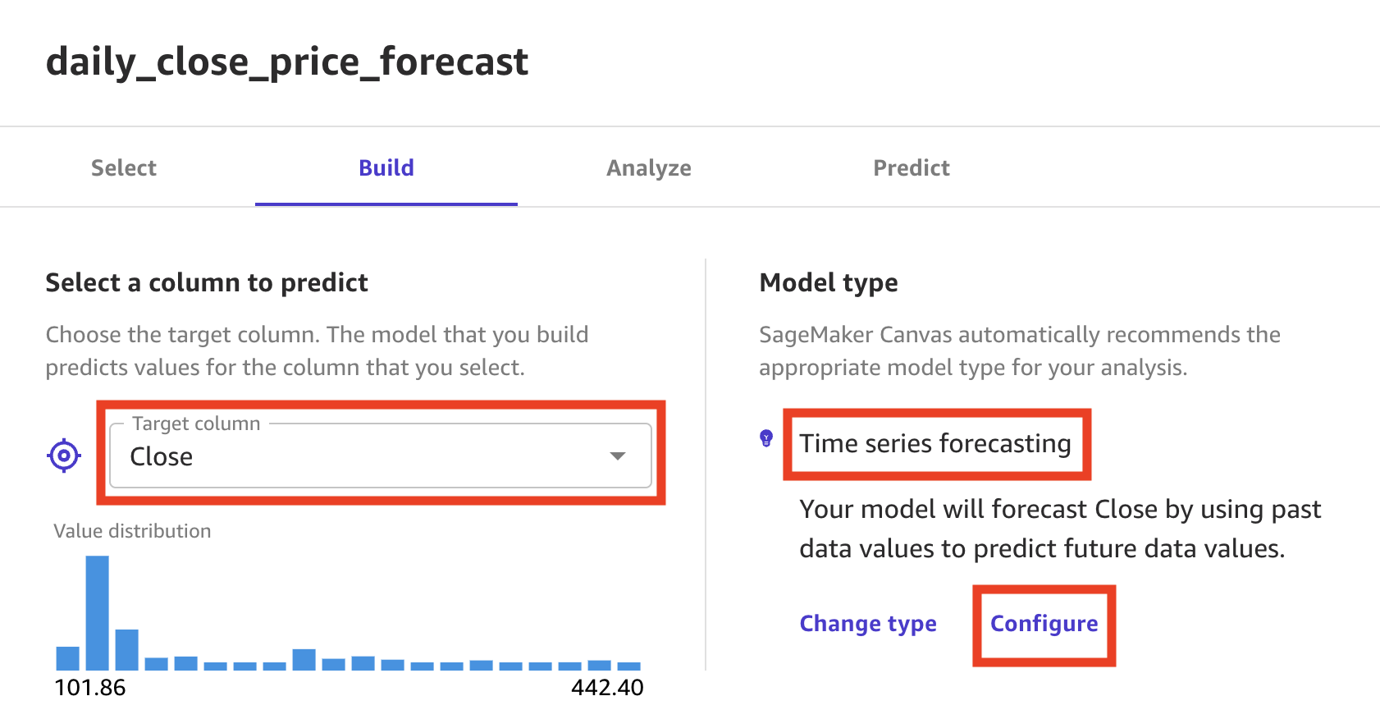This screenshot has width=1380, height=719.
Task: Click the target crosshair icon
Action: click(x=64, y=456)
